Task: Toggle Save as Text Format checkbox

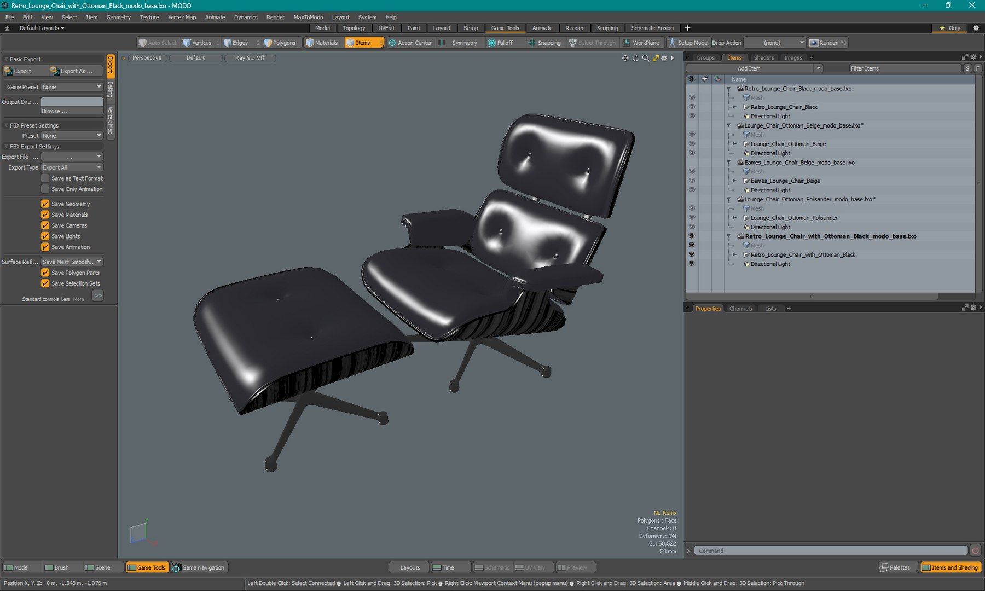Action: tap(45, 178)
